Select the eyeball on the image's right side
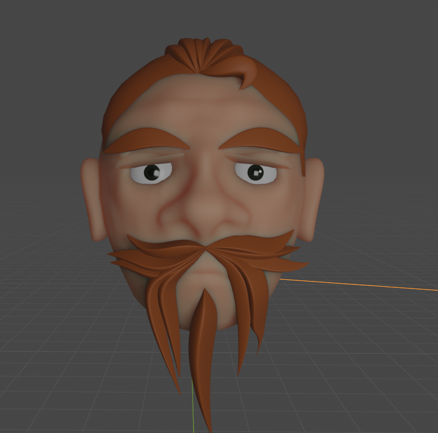Screen dimensions: 438x433 (256, 173)
